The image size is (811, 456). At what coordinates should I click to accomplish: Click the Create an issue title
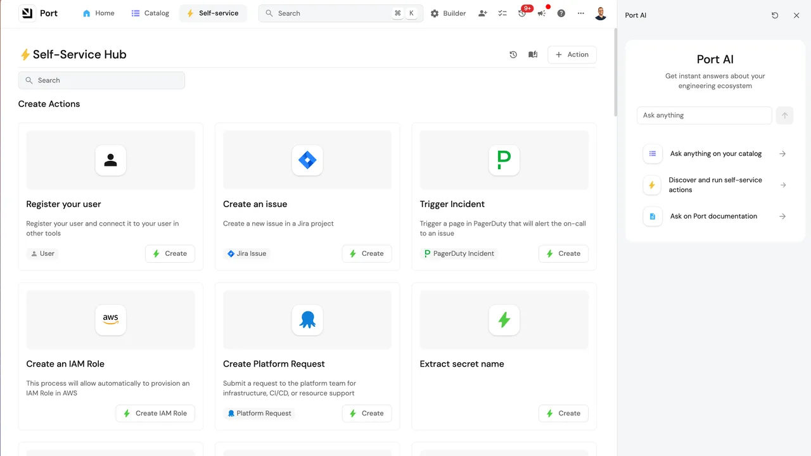(x=255, y=204)
